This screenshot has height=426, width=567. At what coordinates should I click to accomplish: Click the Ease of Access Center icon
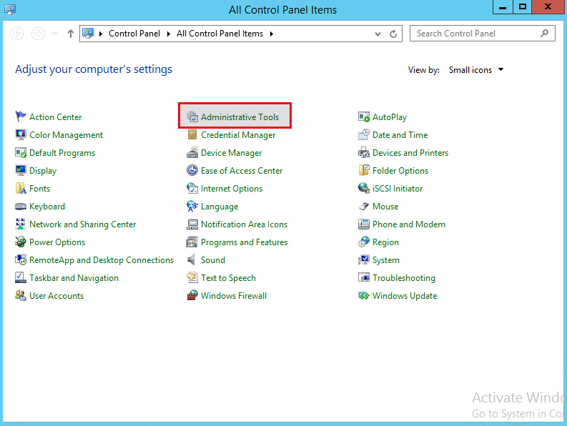point(192,170)
